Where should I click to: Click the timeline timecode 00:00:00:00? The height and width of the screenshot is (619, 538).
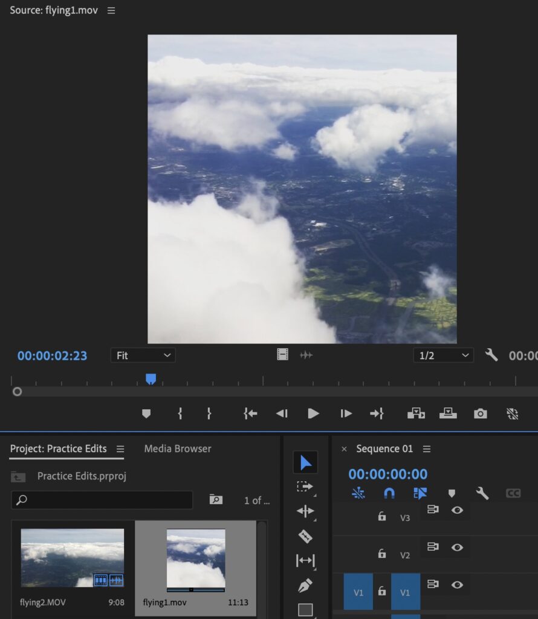[x=387, y=474]
